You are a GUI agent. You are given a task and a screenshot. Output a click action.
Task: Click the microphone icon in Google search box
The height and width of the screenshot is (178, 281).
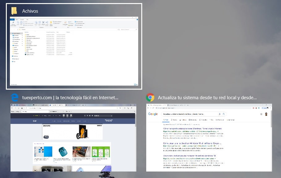(x=220, y=114)
